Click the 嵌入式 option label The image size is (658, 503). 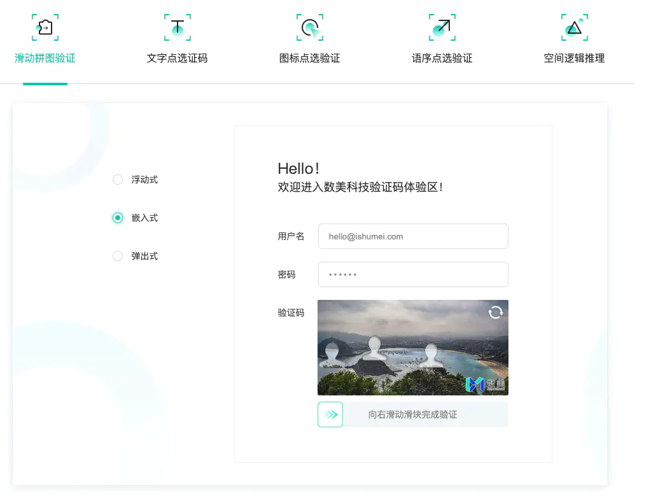coord(145,218)
